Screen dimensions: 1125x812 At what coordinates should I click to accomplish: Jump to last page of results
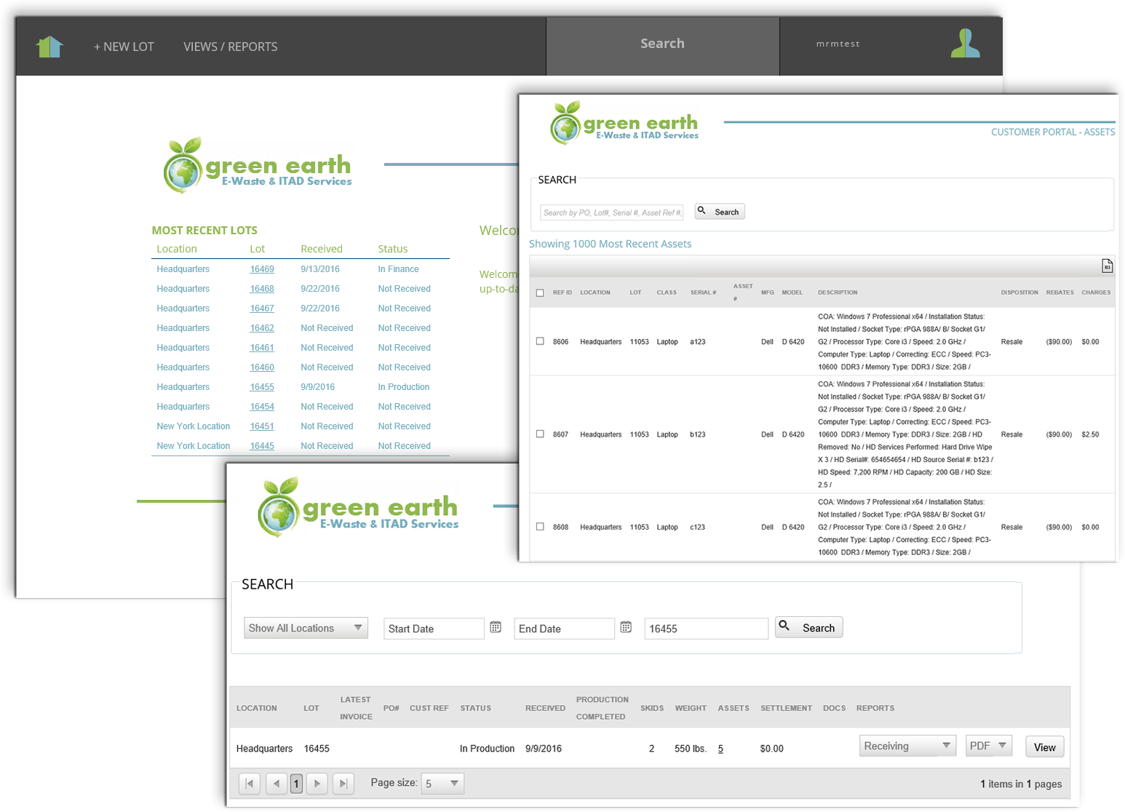click(343, 784)
